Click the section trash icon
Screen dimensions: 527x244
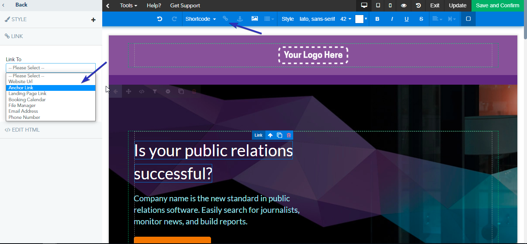click(x=194, y=92)
